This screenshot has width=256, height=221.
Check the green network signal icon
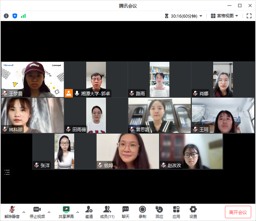point(23,16)
